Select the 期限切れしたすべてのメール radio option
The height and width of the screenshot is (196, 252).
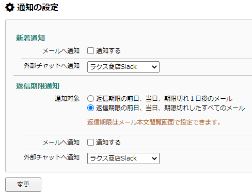pyautogui.click(x=90, y=108)
